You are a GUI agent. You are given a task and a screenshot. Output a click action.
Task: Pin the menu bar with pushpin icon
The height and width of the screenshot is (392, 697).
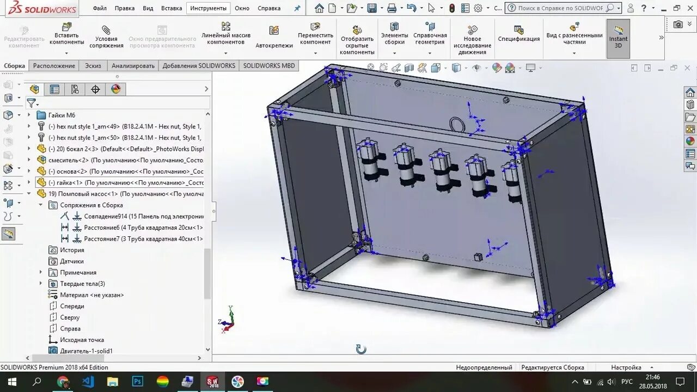click(297, 8)
